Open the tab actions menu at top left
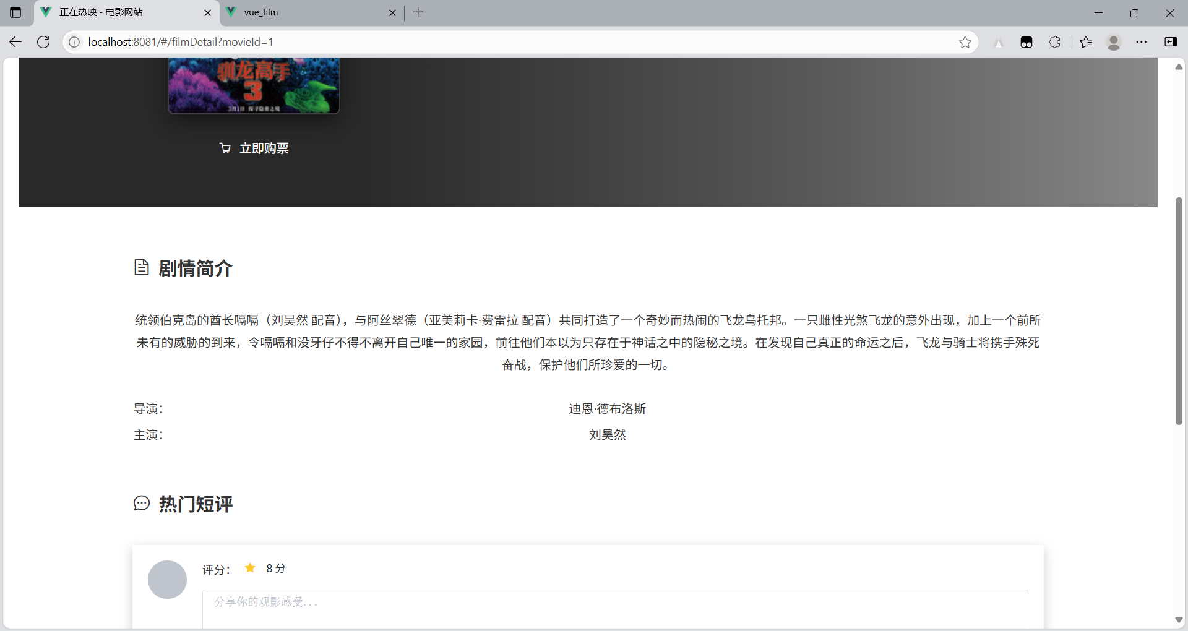The width and height of the screenshot is (1188, 631). click(15, 12)
